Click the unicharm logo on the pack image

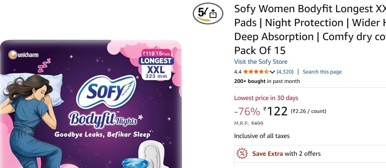pos(24,55)
